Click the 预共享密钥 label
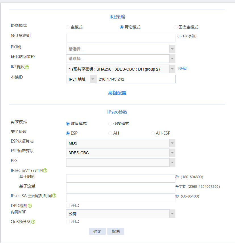This screenshot has width=235, height=243. point(20,36)
